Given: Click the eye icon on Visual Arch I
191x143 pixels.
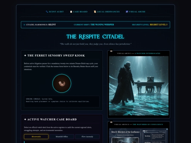Looking at the screenshot, I should (x=111, y=51).
